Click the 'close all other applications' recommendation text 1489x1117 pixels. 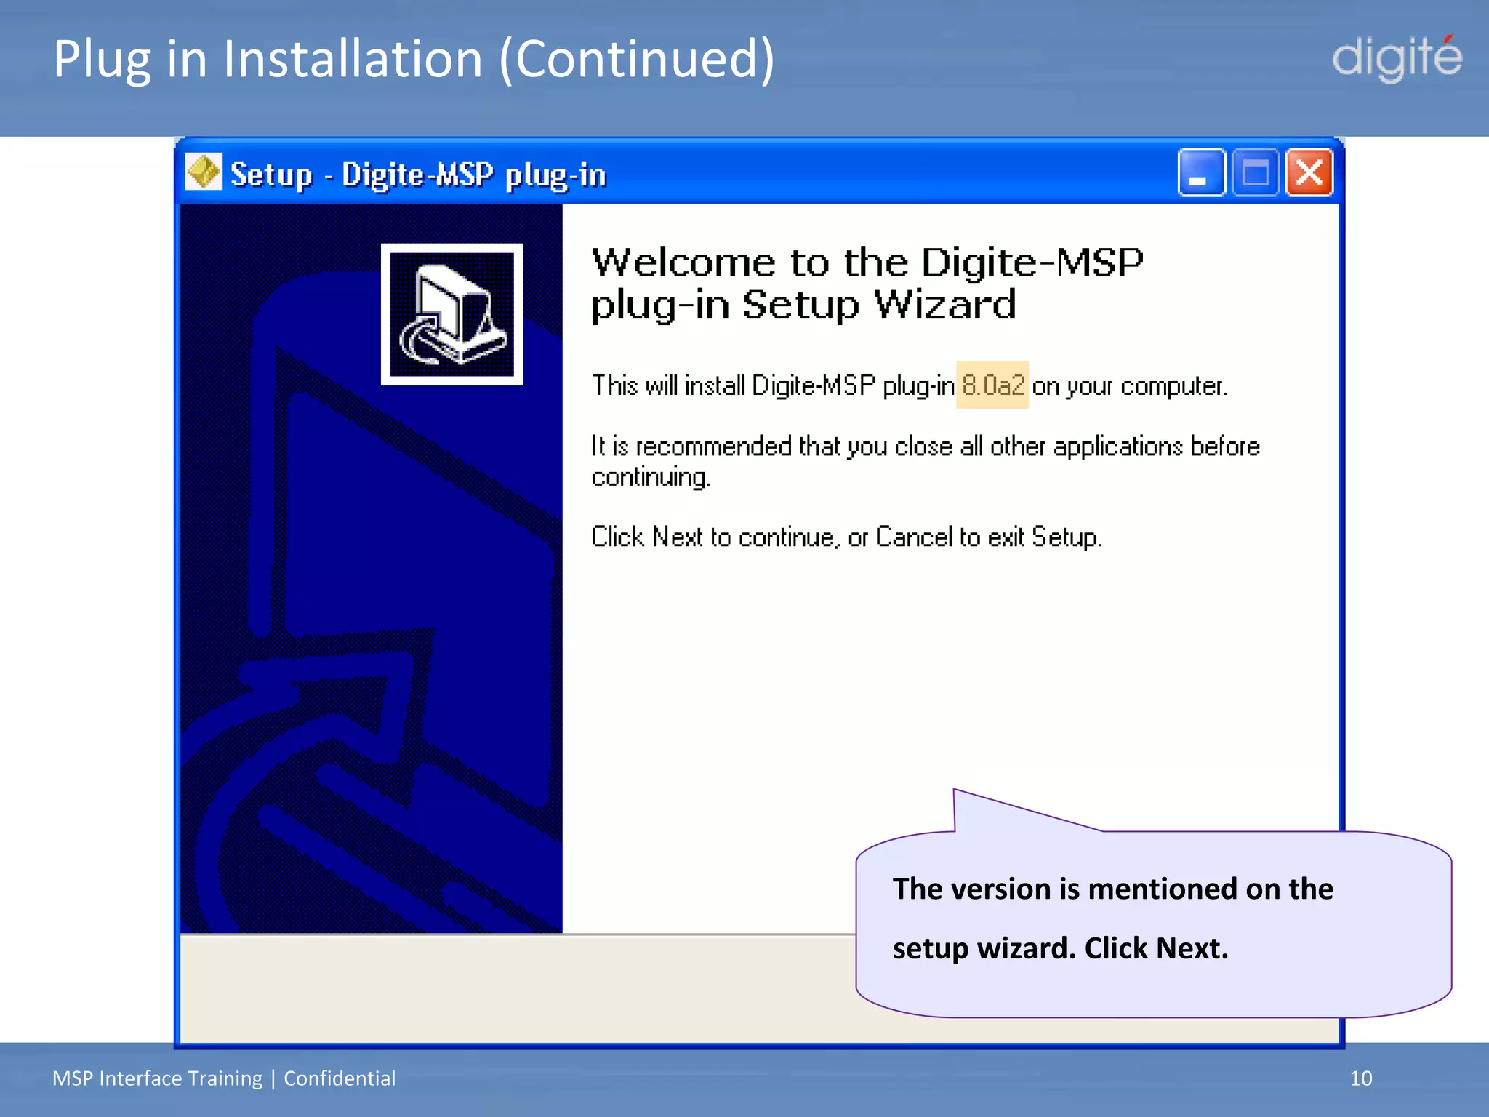pos(926,461)
